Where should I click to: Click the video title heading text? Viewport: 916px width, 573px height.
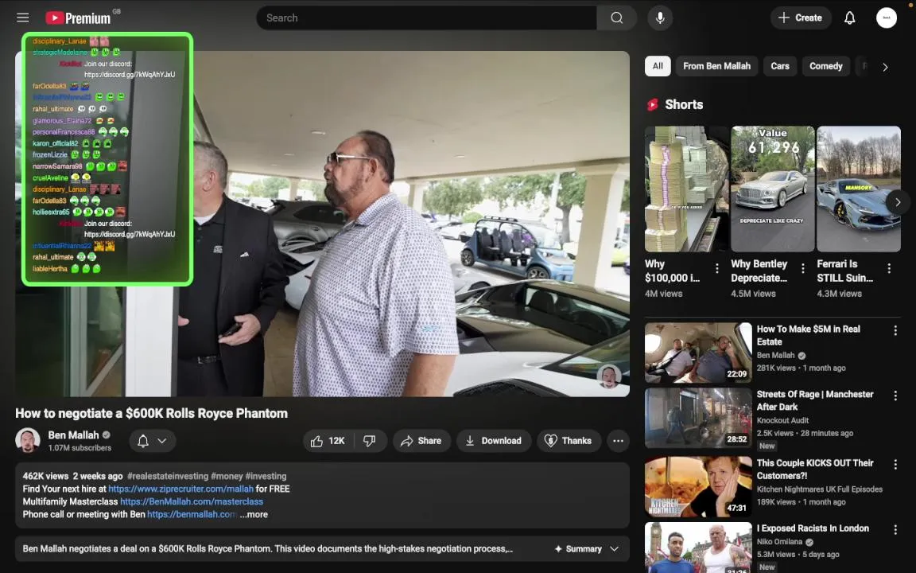(152, 413)
